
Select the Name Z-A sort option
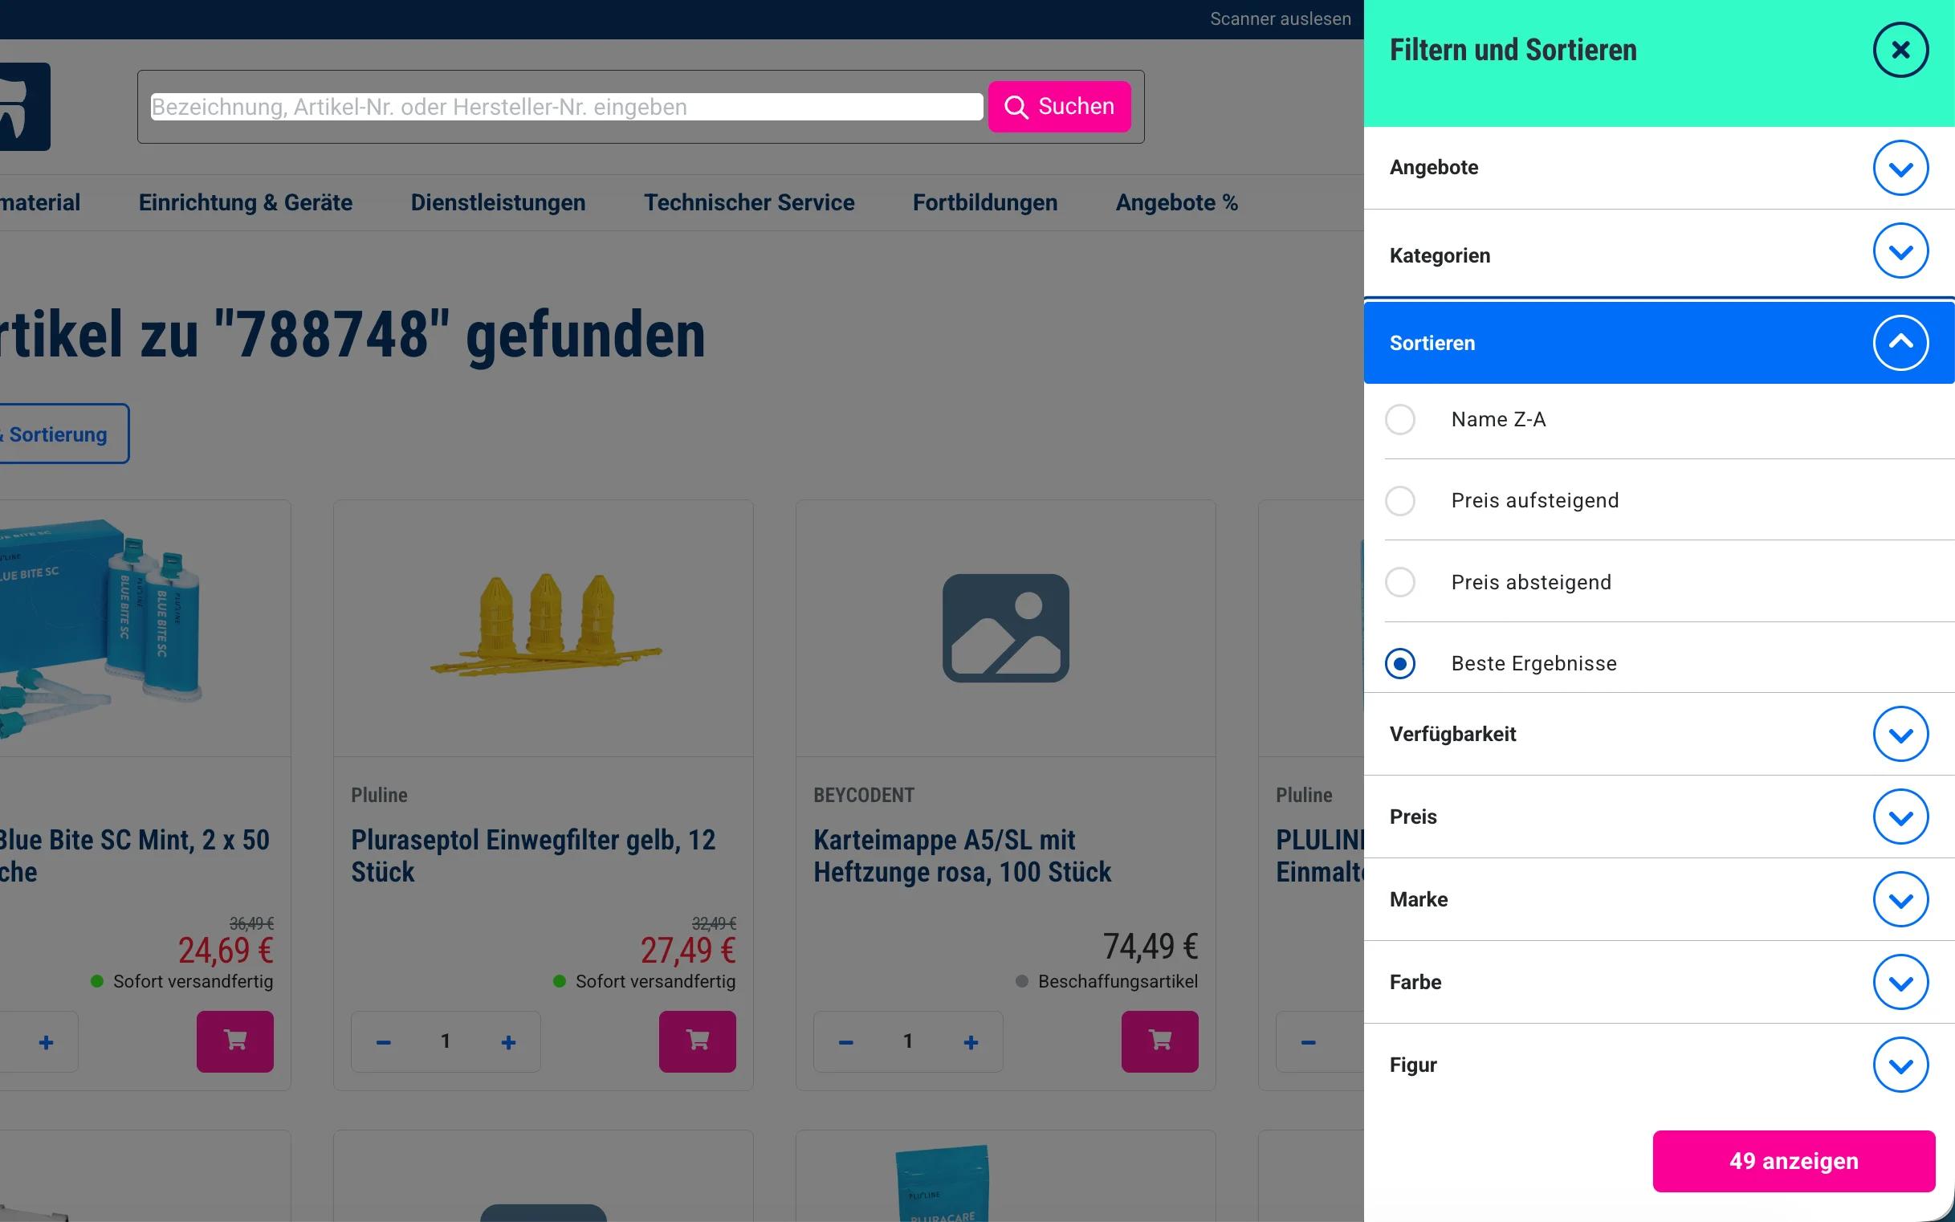(1399, 419)
